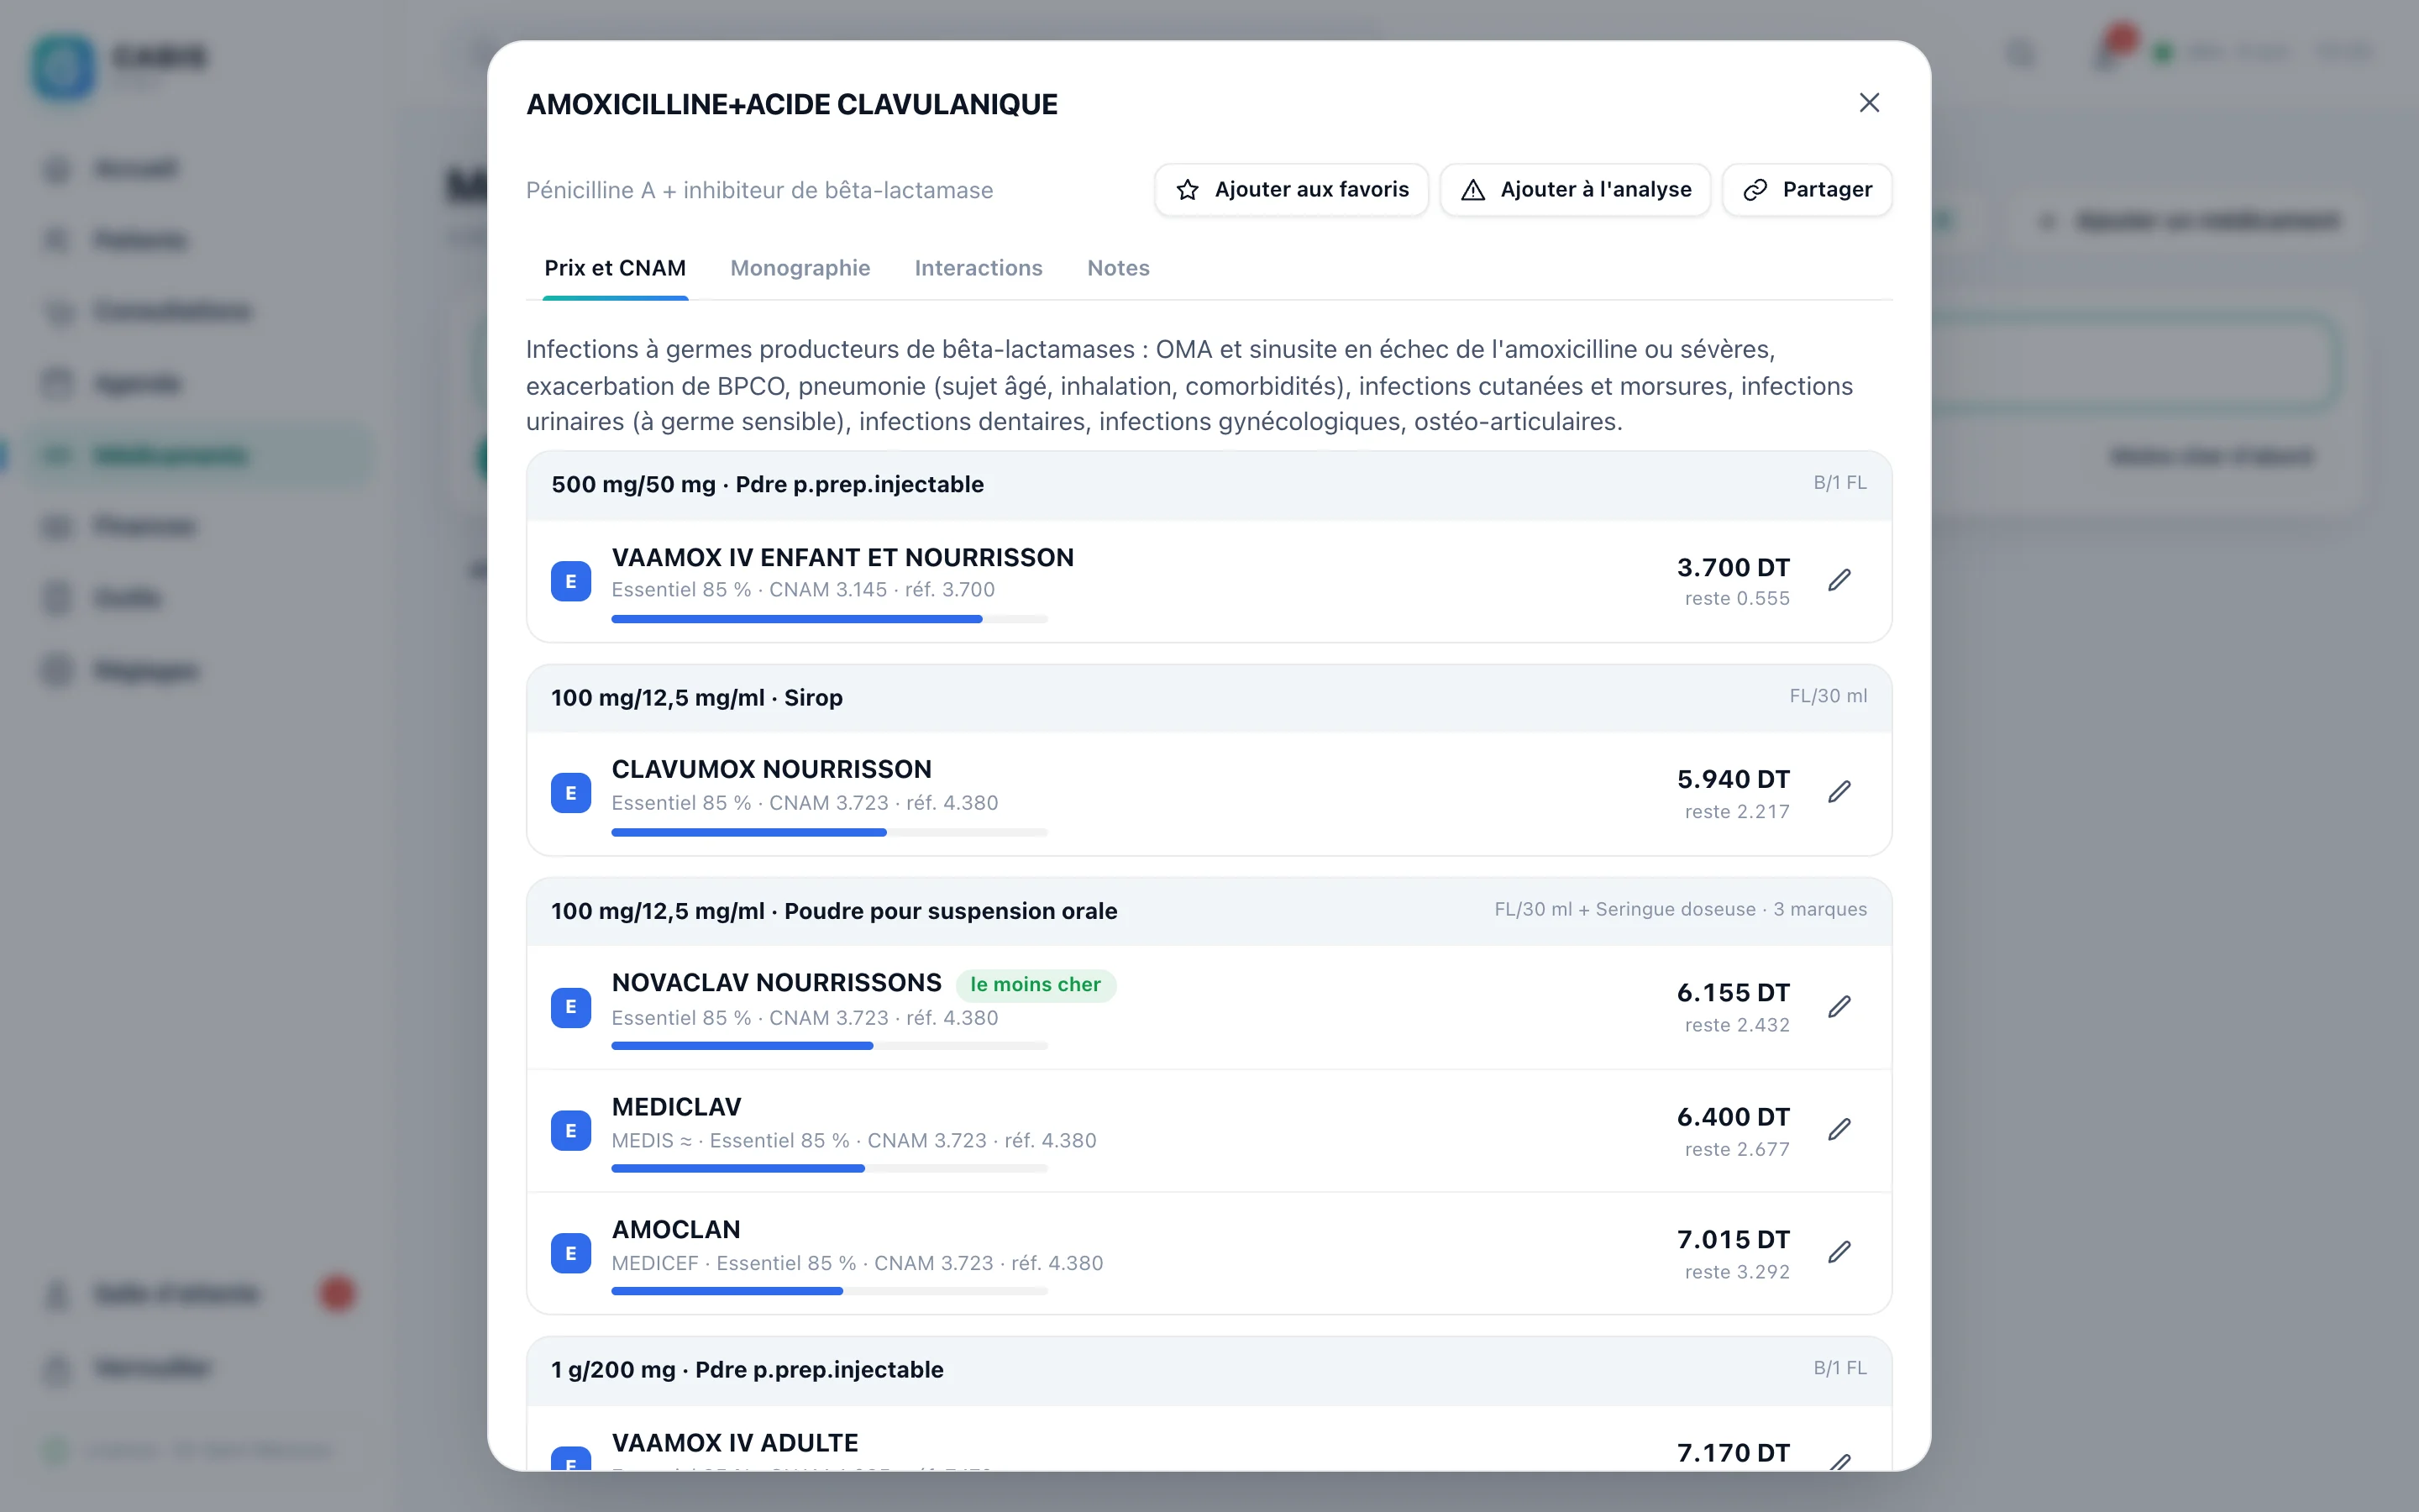Edit CLAVUMOX NOURRISSON price with pencil
Image resolution: width=2419 pixels, height=1512 pixels.
pyautogui.click(x=1839, y=792)
